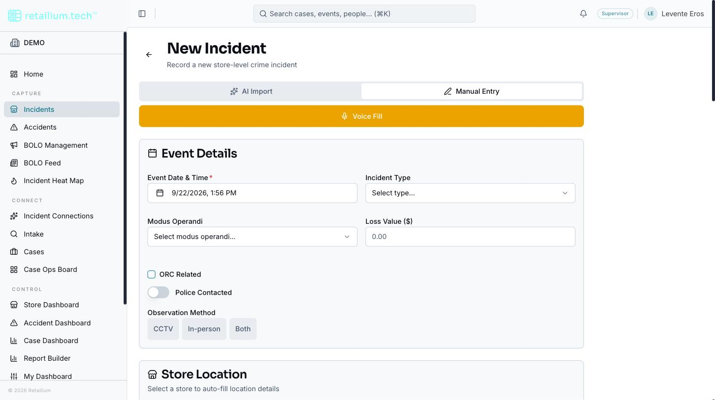
Task: Click the calendar icon in date field
Action: click(160, 193)
